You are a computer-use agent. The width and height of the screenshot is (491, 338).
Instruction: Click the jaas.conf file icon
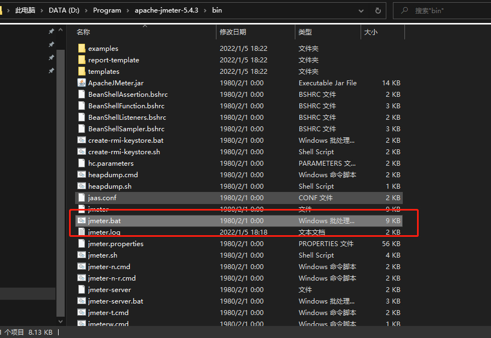coord(82,197)
